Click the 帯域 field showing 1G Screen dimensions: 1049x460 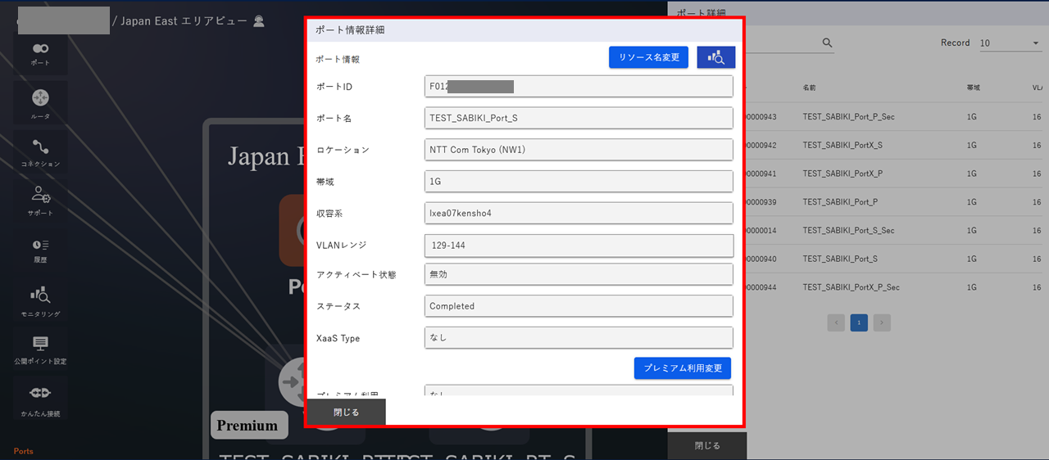pyautogui.click(x=579, y=182)
